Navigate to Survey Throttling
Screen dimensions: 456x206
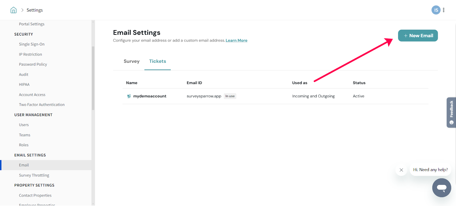point(34,175)
